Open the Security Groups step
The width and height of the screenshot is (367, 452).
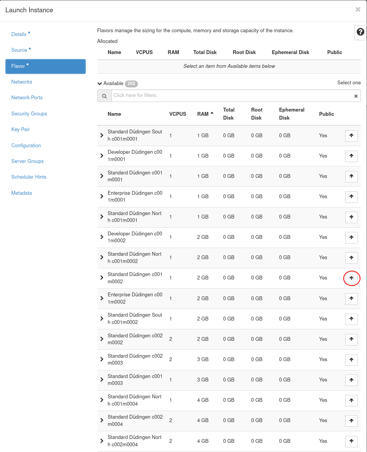tap(29, 113)
